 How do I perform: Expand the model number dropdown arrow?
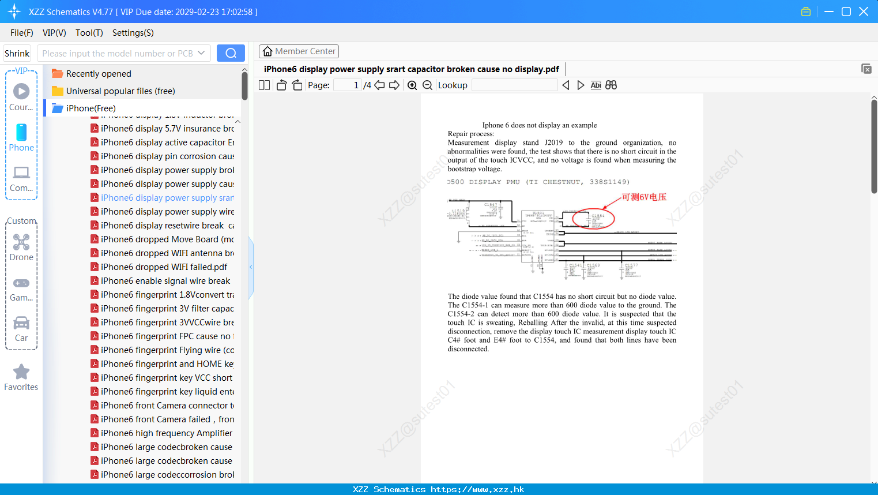[201, 53]
